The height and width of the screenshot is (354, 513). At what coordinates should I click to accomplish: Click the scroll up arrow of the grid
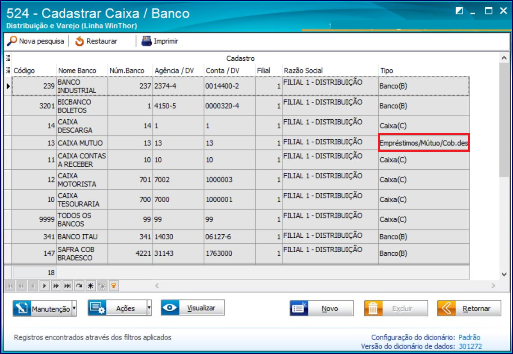503,58
